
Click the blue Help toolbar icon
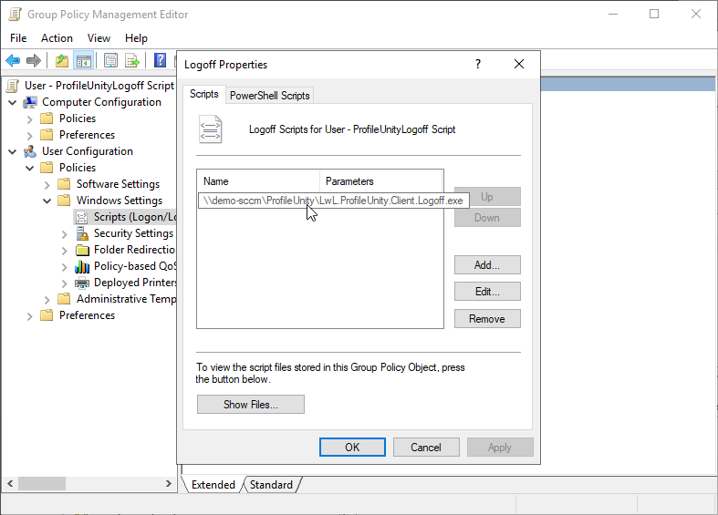pyautogui.click(x=161, y=60)
